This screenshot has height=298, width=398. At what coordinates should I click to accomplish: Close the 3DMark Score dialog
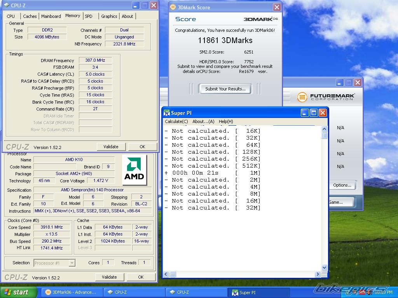point(277,7)
